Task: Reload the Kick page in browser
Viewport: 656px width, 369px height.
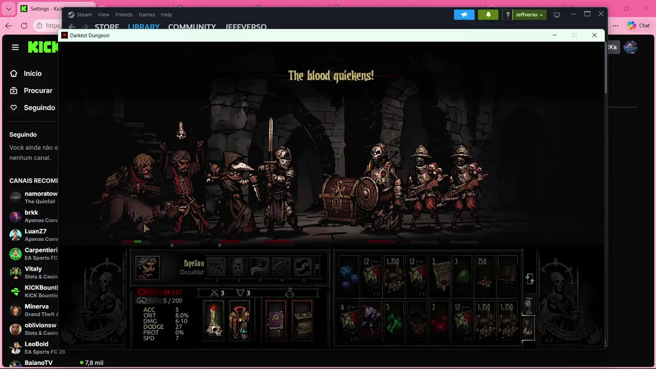Action: point(24,26)
